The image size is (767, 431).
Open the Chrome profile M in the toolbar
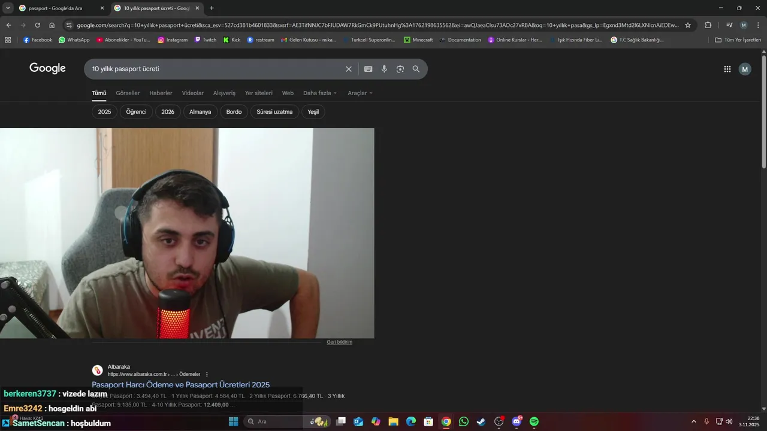(744, 25)
